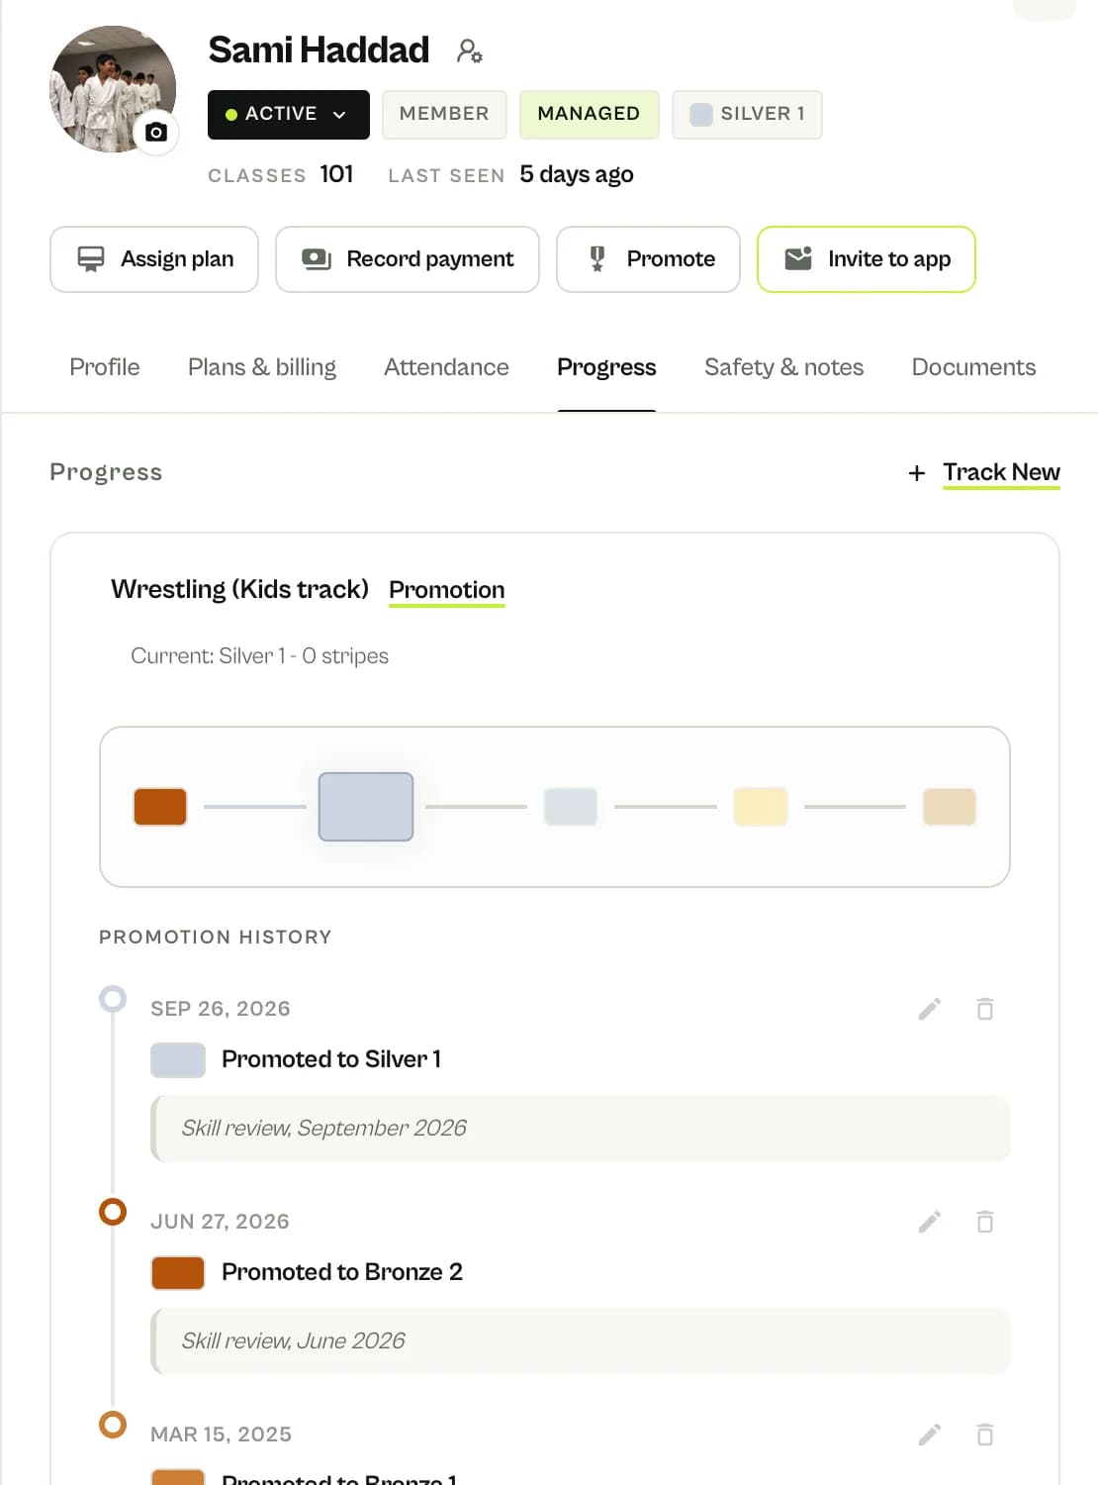Click the Record payment button
The image size is (1098, 1485).
[x=408, y=259]
